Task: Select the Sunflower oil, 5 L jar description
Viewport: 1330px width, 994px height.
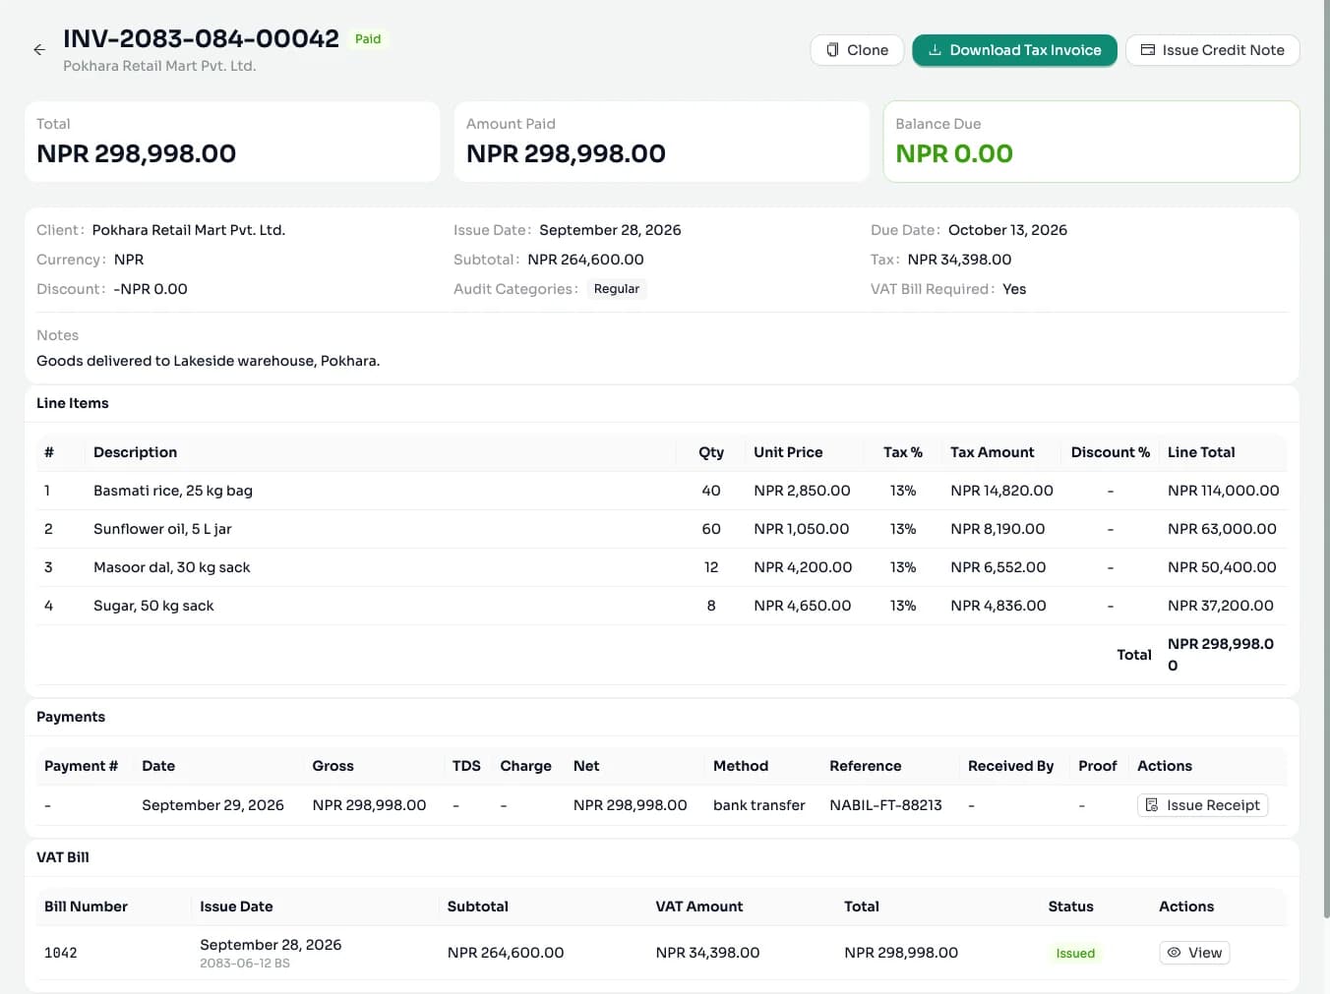Action: coord(162,529)
